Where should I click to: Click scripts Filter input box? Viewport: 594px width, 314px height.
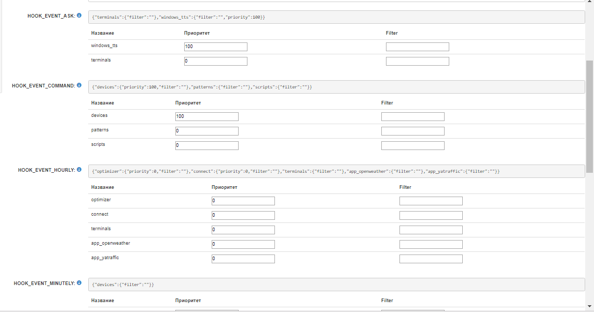tap(412, 146)
